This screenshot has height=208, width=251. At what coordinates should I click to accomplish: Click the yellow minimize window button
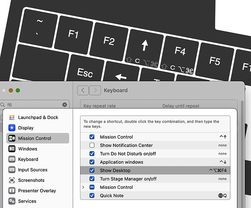coord(11,90)
